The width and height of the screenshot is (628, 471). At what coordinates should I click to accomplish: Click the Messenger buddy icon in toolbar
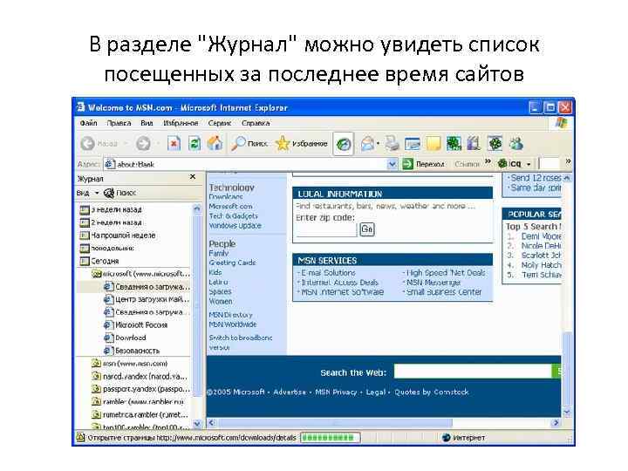[515, 143]
